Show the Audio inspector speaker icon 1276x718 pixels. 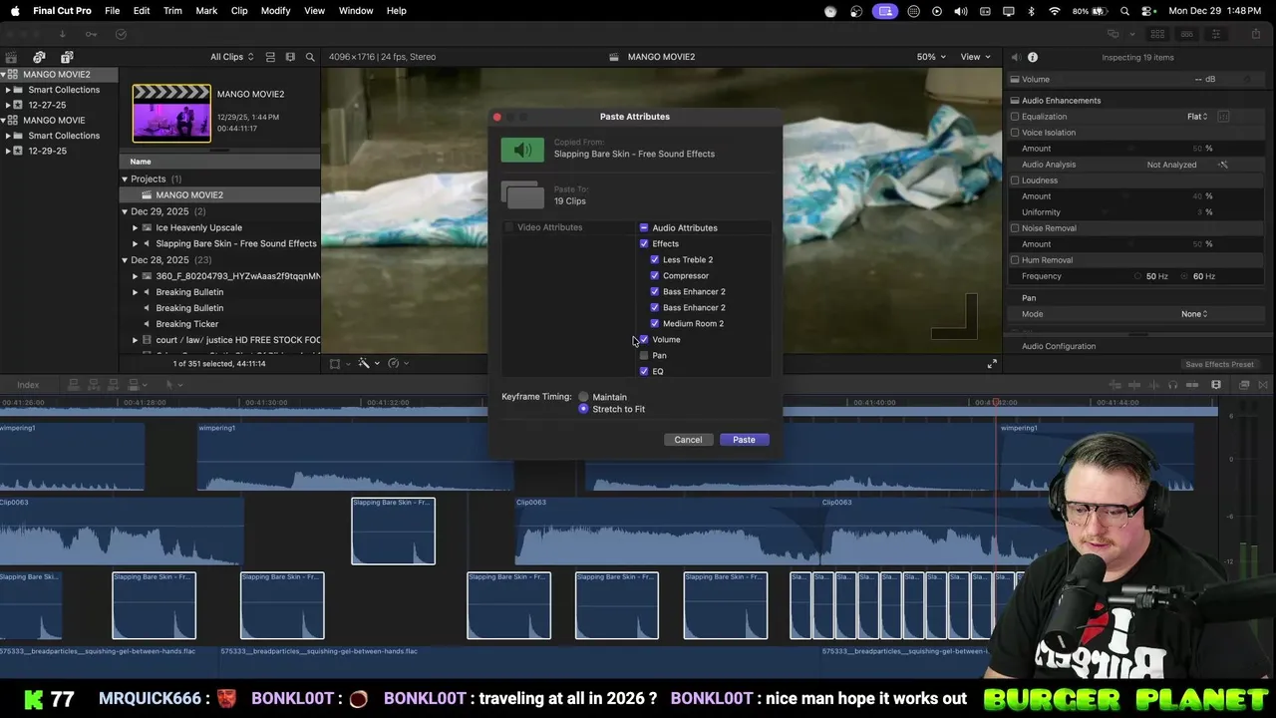coord(1015,57)
